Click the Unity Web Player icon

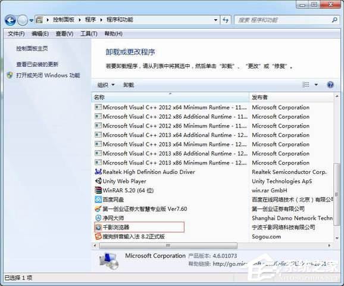point(98,181)
